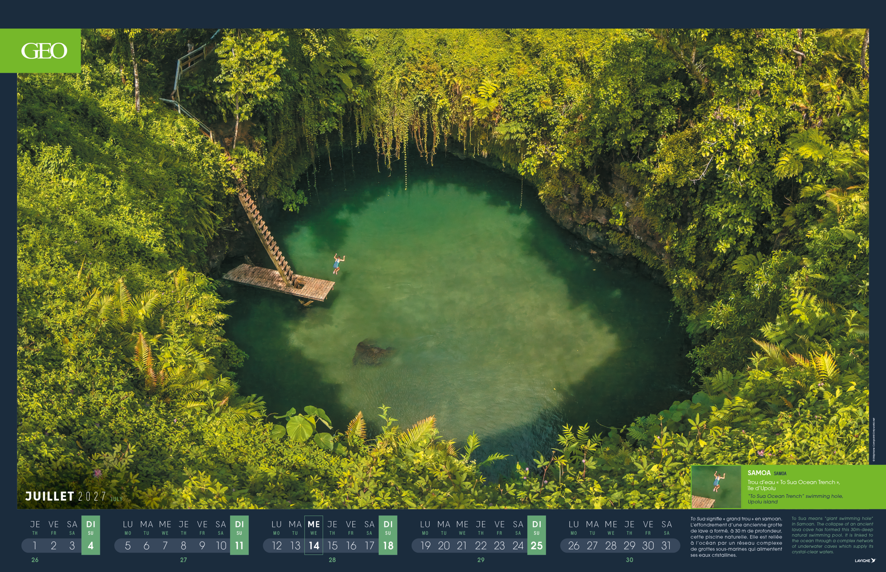Click the GEO logo in green box
This screenshot has width=886, height=572.
tap(44, 51)
